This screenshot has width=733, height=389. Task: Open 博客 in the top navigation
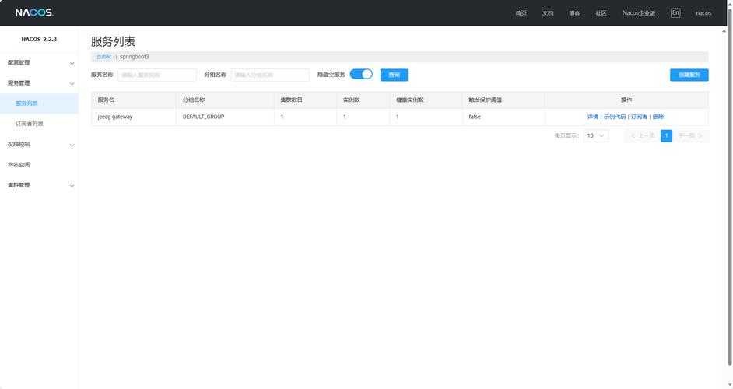click(574, 13)
